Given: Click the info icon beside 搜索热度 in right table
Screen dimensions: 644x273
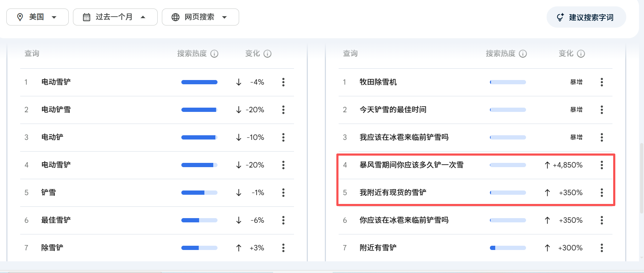Looking at the screenshot, I should click(523, 54).
